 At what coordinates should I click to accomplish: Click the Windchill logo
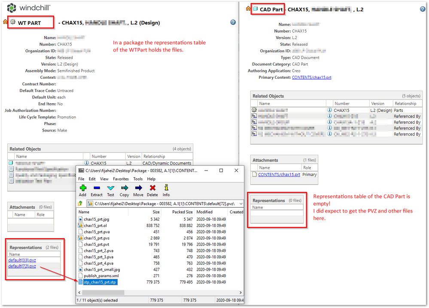pos(28,8)
